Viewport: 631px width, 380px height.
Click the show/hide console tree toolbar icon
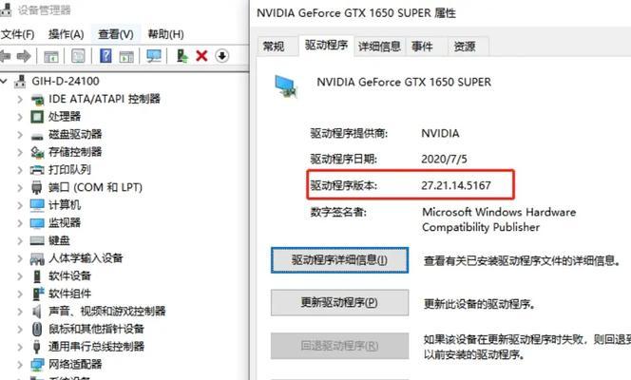coord(51,56)
